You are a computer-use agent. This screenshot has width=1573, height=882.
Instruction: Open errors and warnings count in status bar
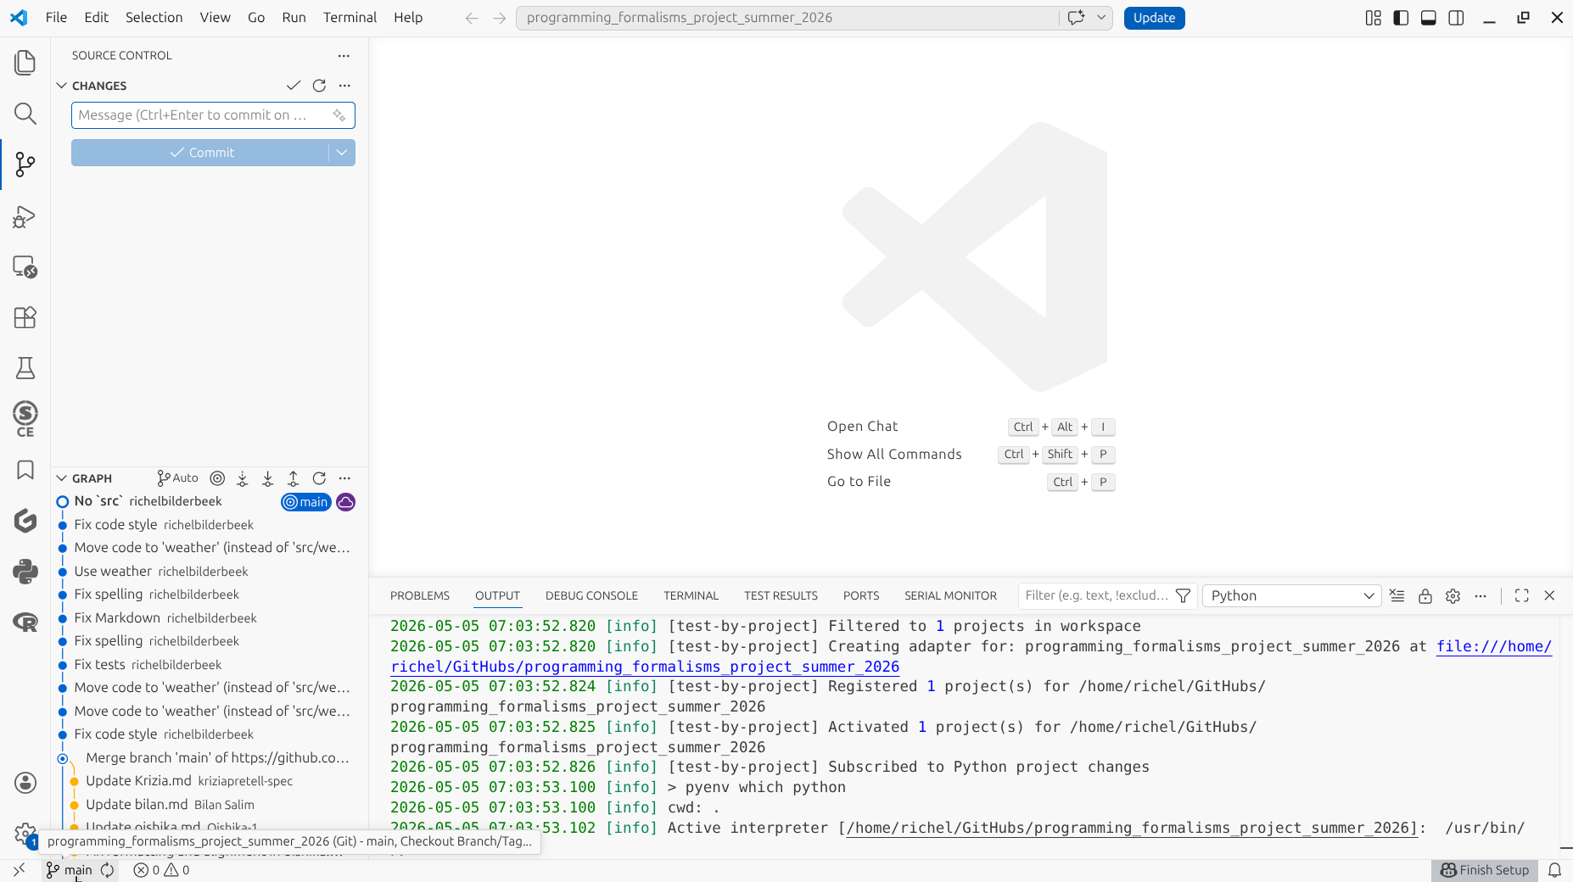point(161,870)
